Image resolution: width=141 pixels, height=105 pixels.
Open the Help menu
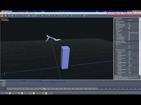[33, 13]
